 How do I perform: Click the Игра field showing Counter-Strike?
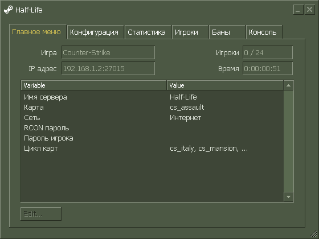108,52
